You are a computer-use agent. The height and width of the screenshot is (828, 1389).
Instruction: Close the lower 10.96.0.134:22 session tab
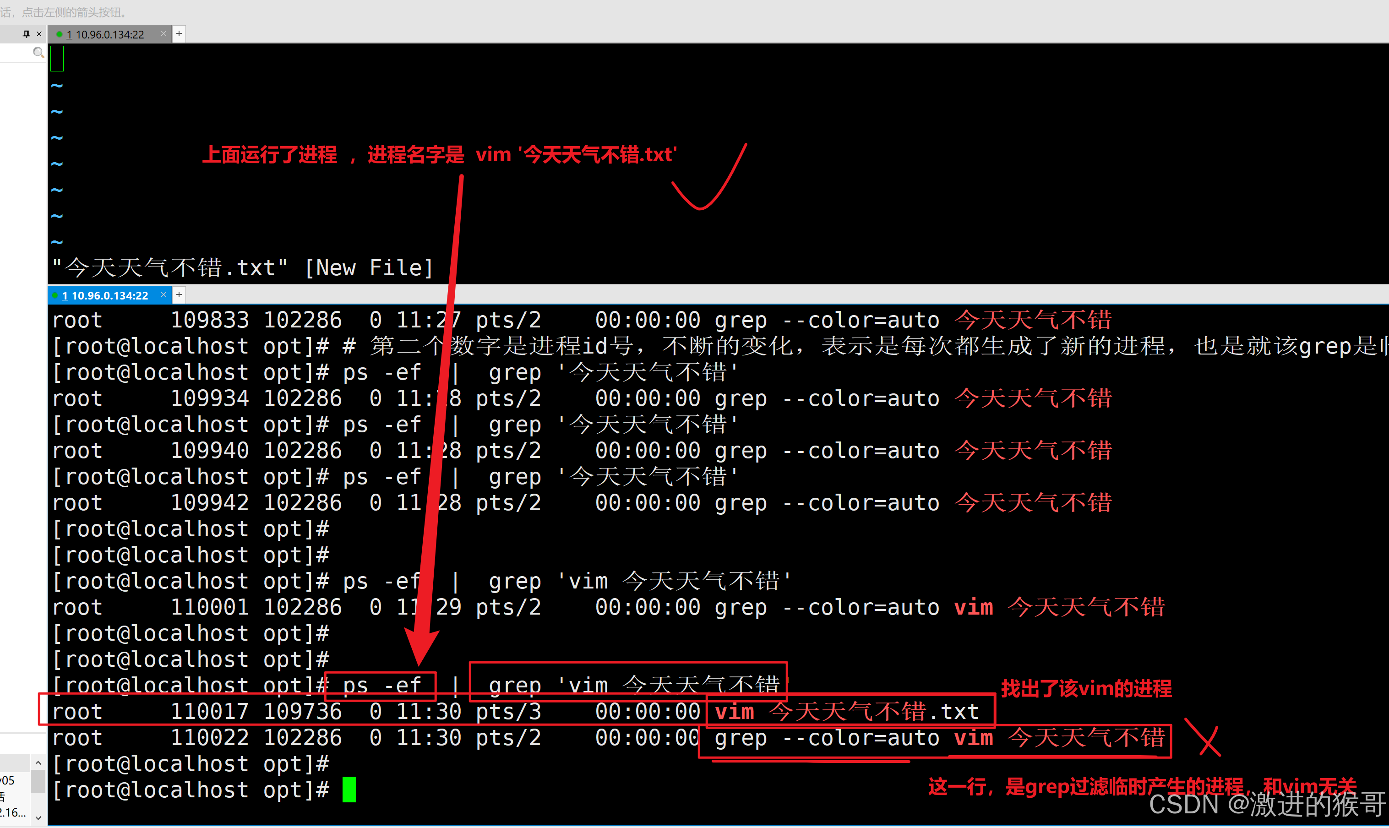163,294
